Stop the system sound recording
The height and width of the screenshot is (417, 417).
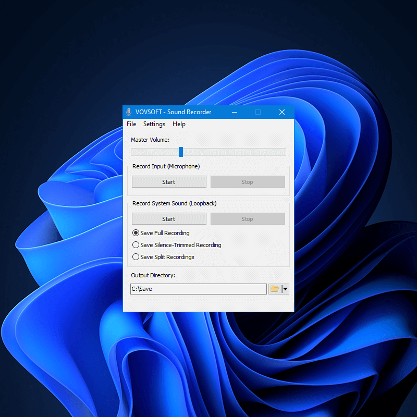(x=248, y=218)
